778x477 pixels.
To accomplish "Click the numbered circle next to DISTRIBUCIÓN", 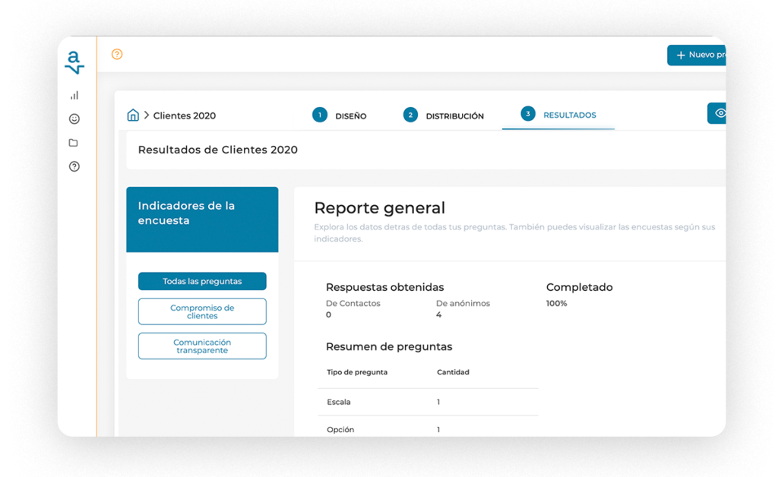I will pos(411,115).
